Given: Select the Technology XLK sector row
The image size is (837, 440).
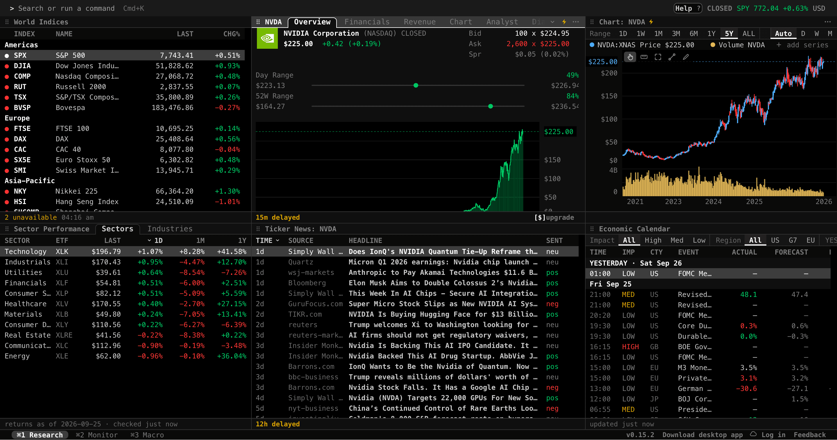Looking at the screenshot, I should point(126,251).
